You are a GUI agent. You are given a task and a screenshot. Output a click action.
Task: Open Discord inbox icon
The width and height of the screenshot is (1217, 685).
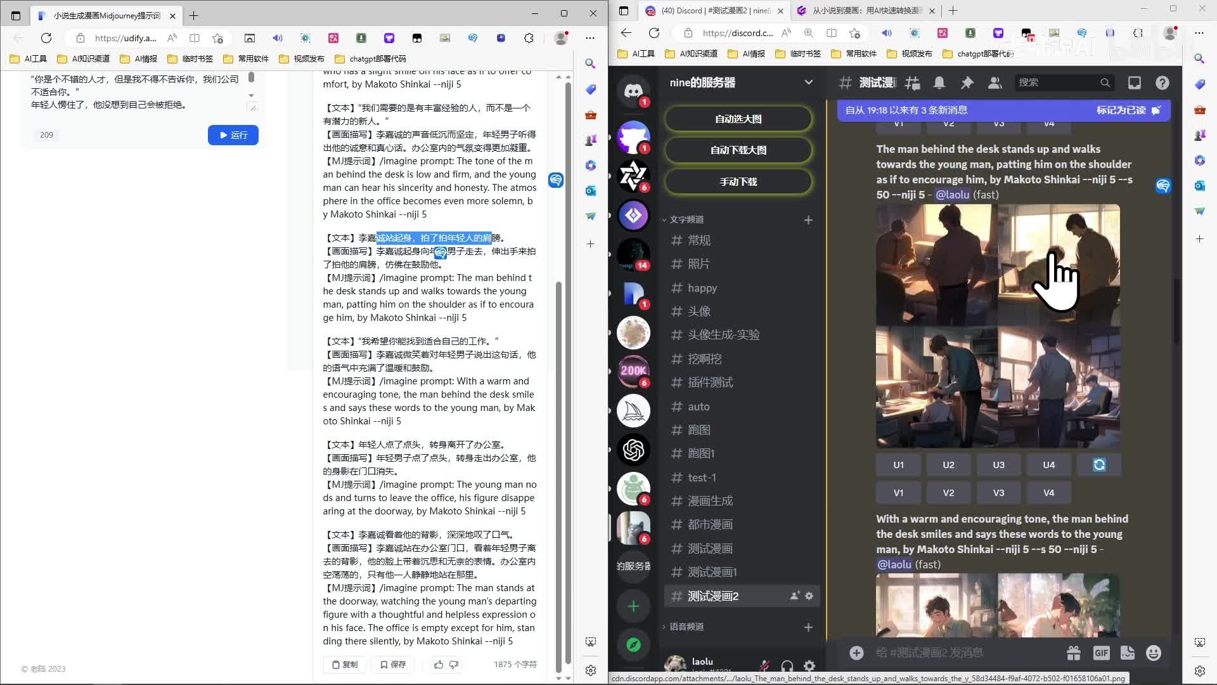click(1134, 83)
